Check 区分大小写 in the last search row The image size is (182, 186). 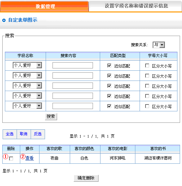(x=147, y=106)
